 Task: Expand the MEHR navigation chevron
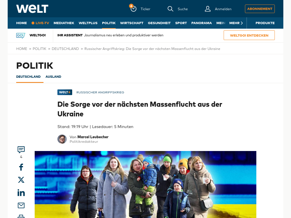[242, 23]
